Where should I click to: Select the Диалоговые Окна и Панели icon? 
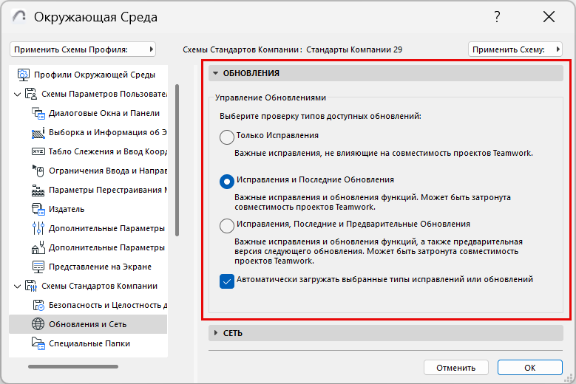[x=38, y=113]
